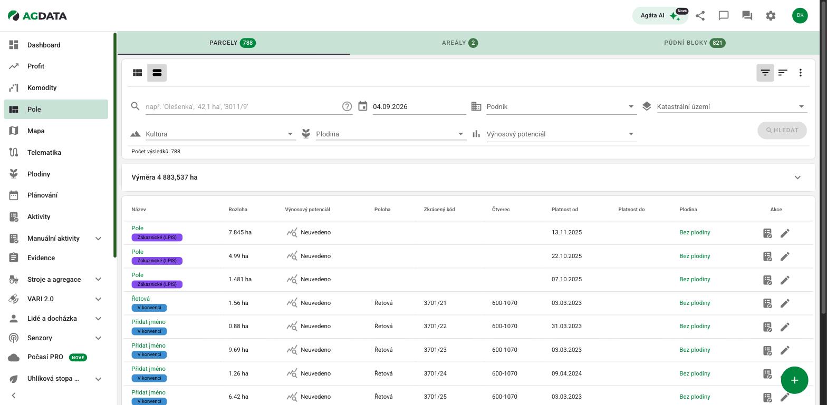This screenshot has height=405, width=827.
Task: Click yield potential icon for 1.481 ha parcel
Action: pyautogui.click(x=292, y=280)
